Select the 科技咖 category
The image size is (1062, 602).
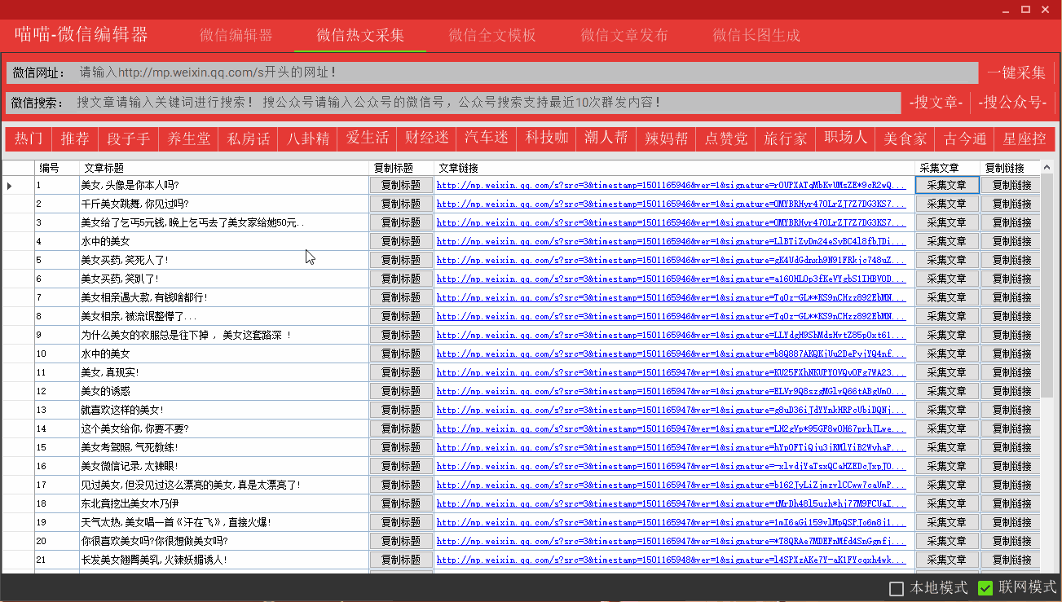tap(546, 138)
